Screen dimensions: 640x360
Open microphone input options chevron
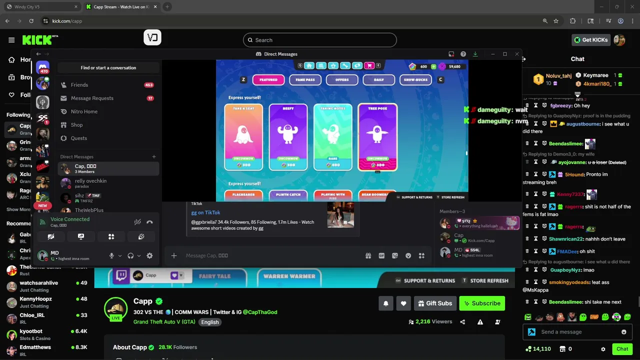pos(120,256)
